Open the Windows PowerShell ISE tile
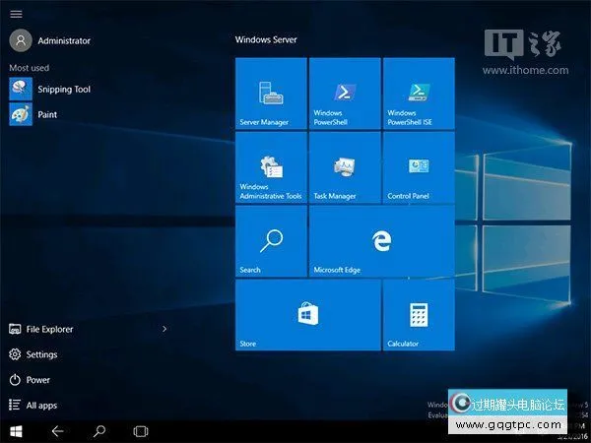The image size is (591, 443). pos(419,94)
